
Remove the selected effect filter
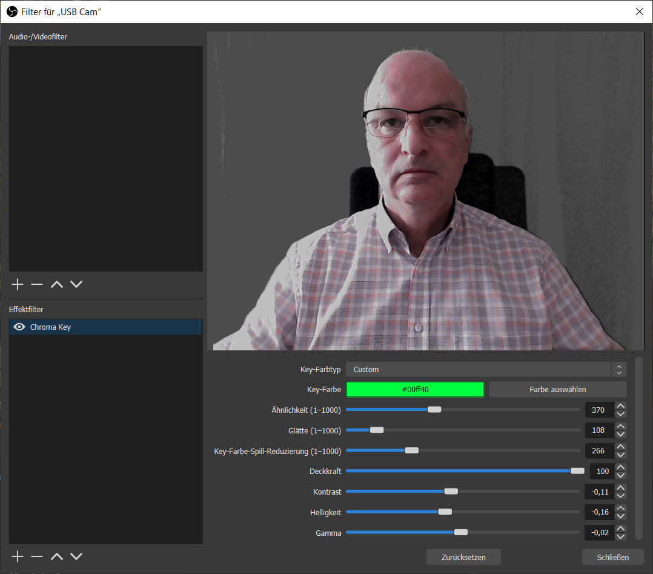pos(37,556)
